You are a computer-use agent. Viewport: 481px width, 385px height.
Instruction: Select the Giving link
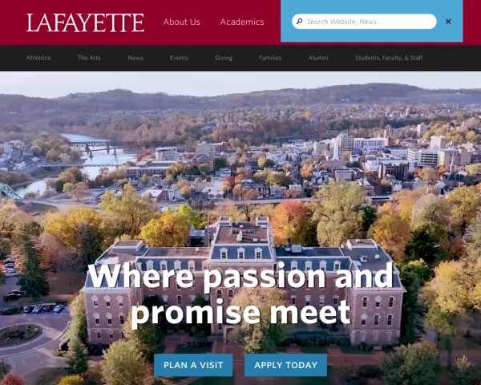point(224,58)
